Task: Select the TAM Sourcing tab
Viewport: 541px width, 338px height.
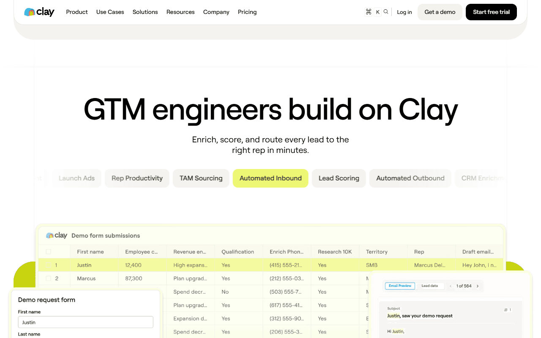Action: tap(201, 178)
